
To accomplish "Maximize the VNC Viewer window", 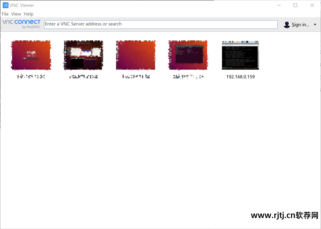I will 295,5.
